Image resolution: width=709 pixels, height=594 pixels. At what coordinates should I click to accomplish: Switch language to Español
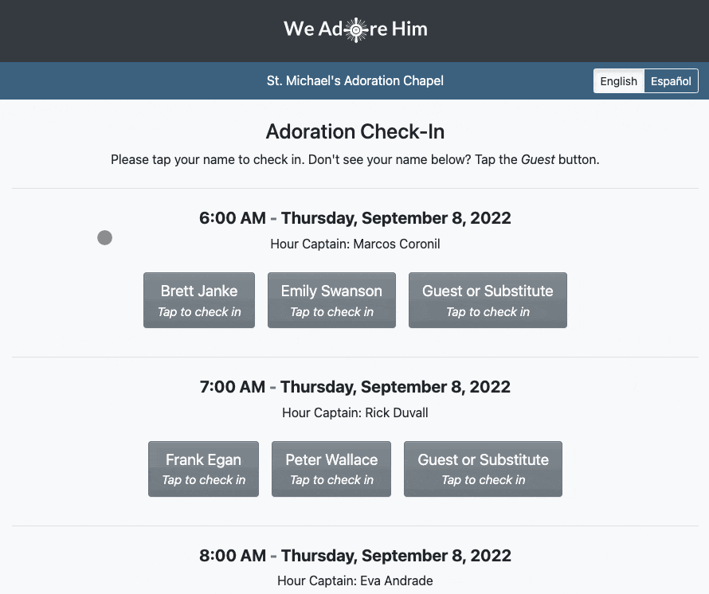671,81
